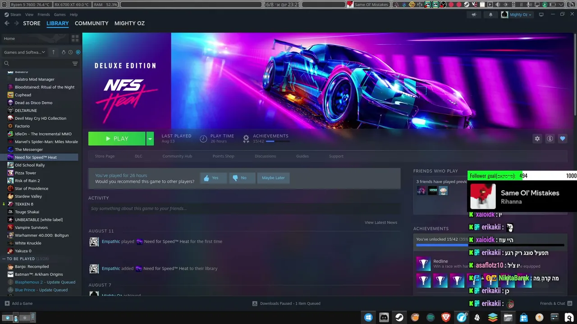This screenshot has height=324, width=577.
Task: Open the Guides link
Action: [x=302, y=156]
